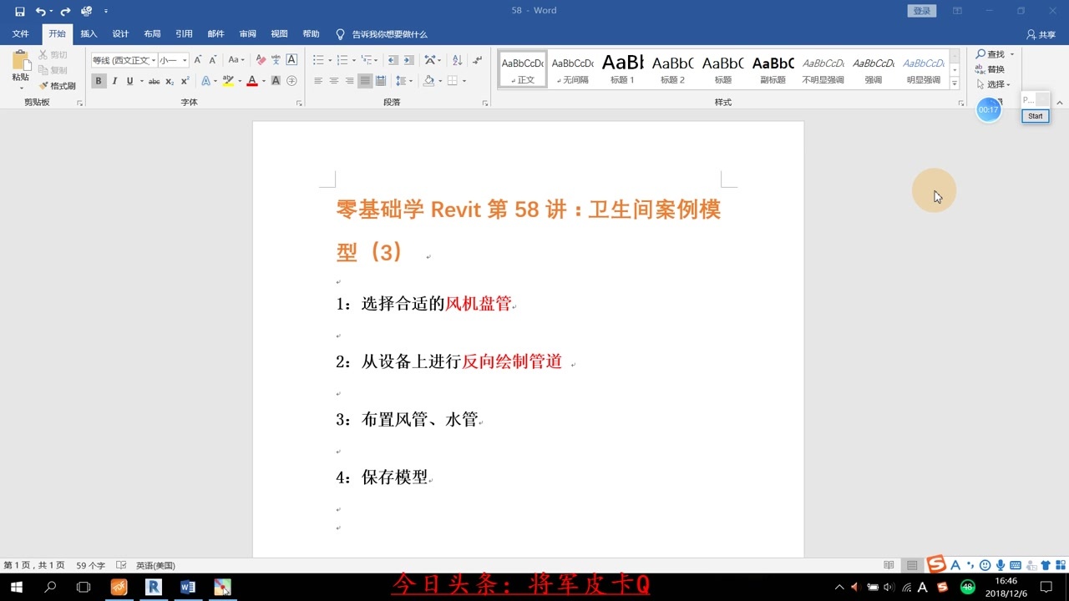This screenshot has height=601, width=1069.
Task: Decrease indent in paragraph group
Action: click(393, 60)
